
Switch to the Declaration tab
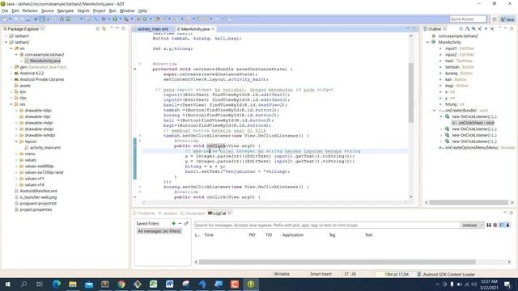(x=193, y=213)
